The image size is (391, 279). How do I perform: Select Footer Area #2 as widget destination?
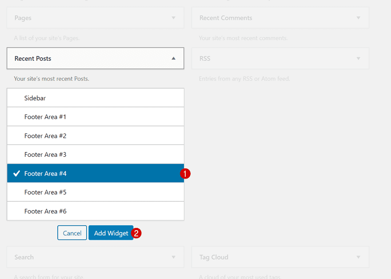point(95,136)
